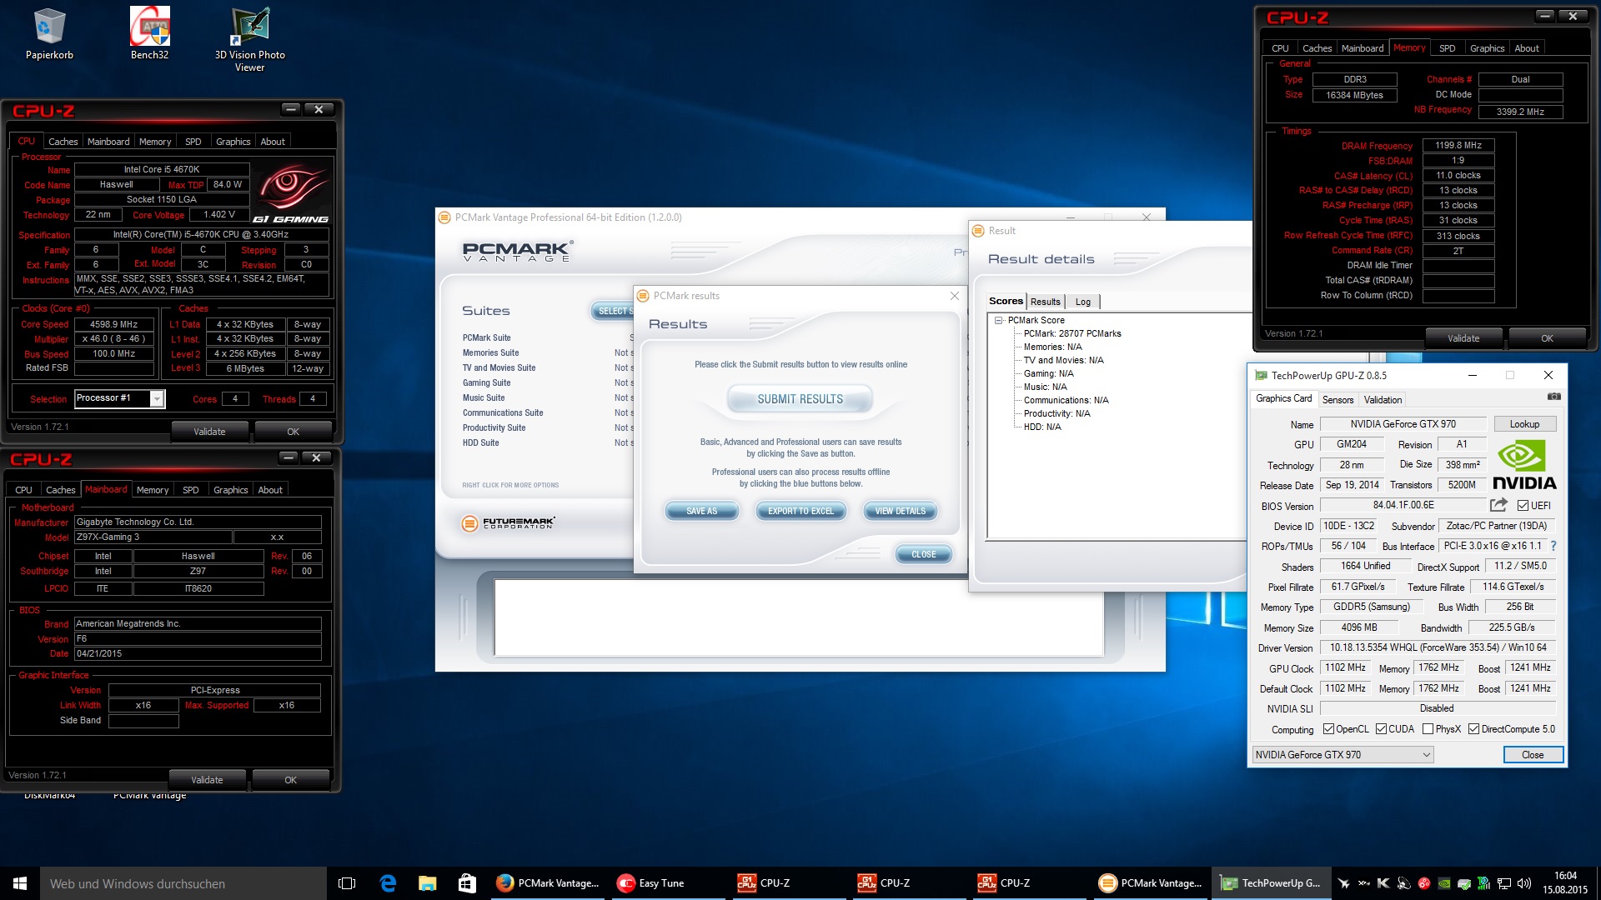Open the Windows Start menu
Image resolution: width=1601 pixels, height=900 pixels.
coord(20,883)
